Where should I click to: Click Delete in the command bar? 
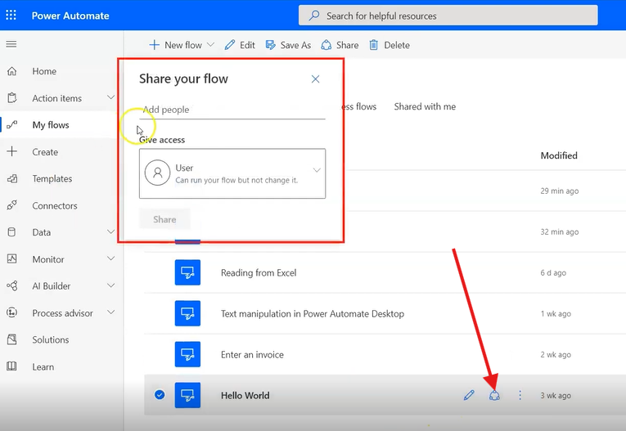[x=390, y=45]
